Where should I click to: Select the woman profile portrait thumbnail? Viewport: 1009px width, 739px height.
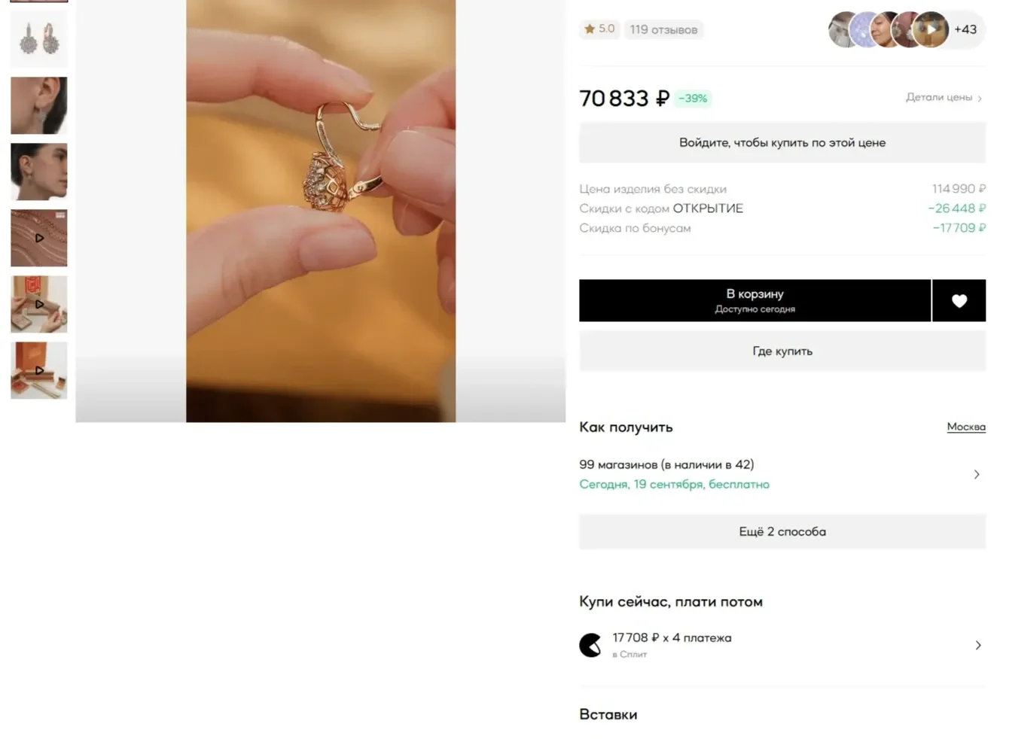point(39,172)
